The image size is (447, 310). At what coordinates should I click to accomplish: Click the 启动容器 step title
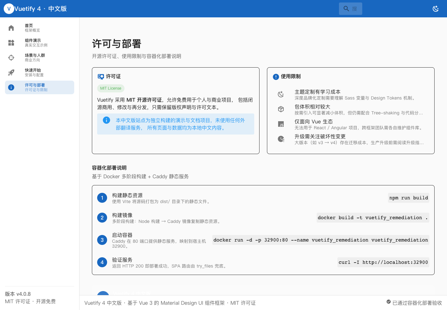pos(122,235)
